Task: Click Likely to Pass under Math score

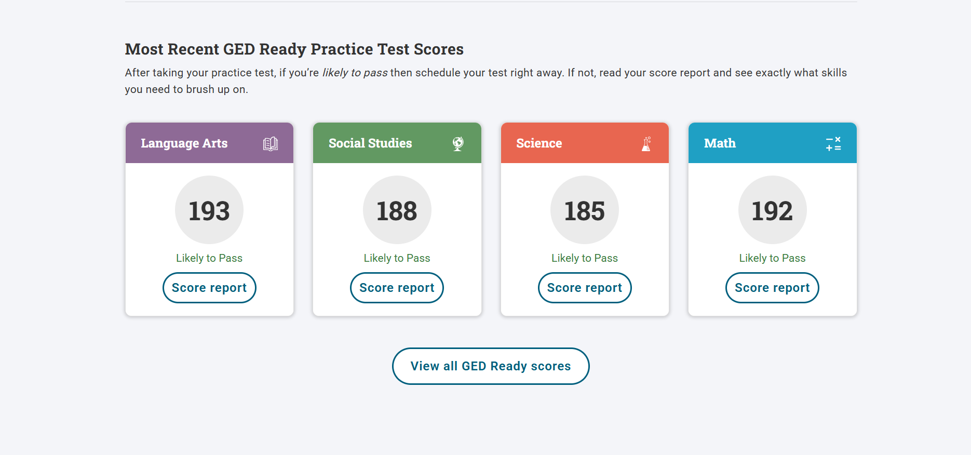Action: pos(772,258)
